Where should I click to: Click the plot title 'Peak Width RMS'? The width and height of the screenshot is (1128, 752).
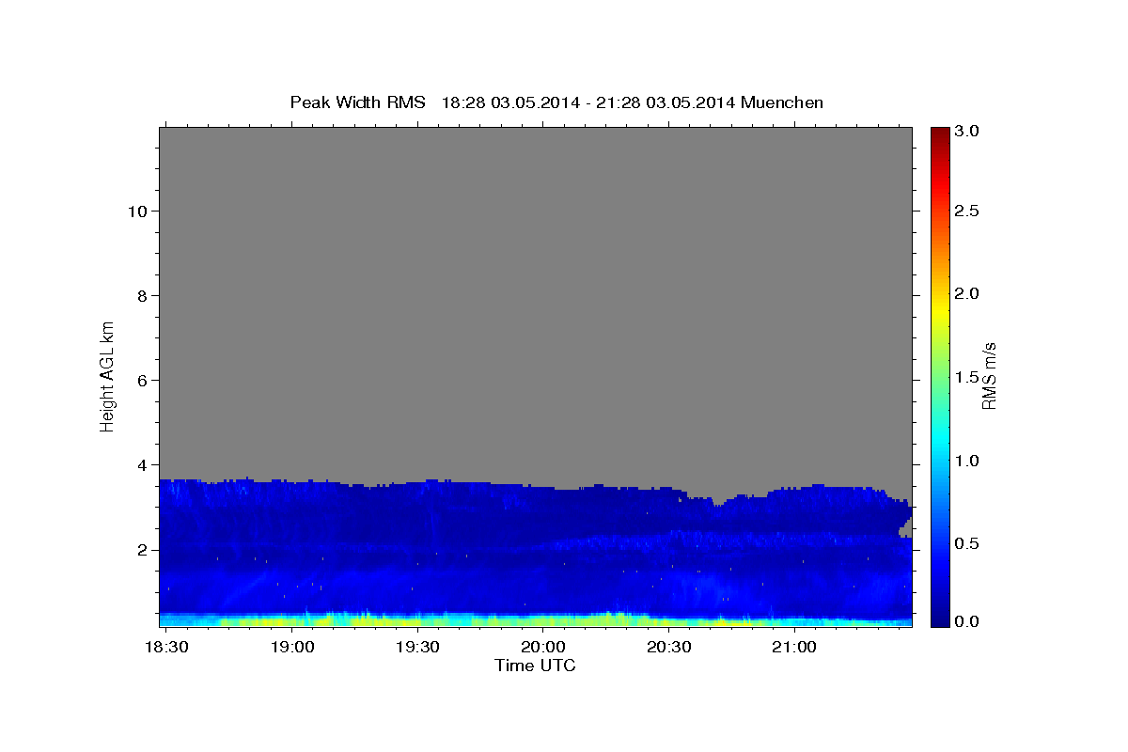(x=357, y=102)
